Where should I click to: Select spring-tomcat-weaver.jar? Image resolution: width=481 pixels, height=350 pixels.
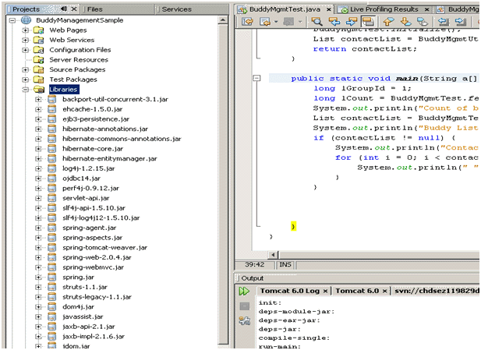pyautogui.click(x=105, y=248)
